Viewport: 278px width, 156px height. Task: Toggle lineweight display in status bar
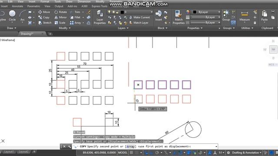click(189, 153)
